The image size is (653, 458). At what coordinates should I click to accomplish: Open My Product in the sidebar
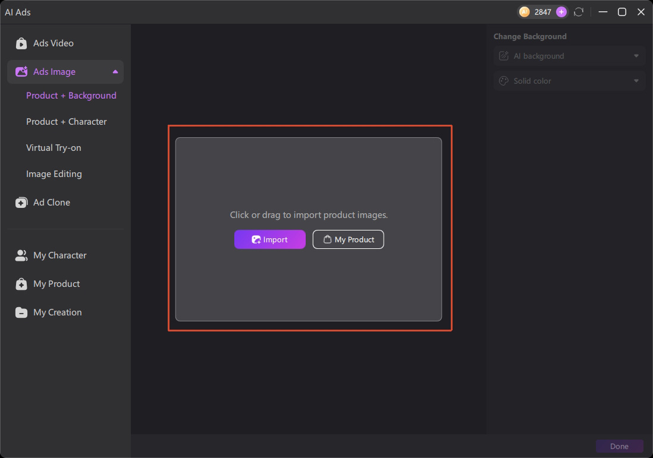point(65,284)
